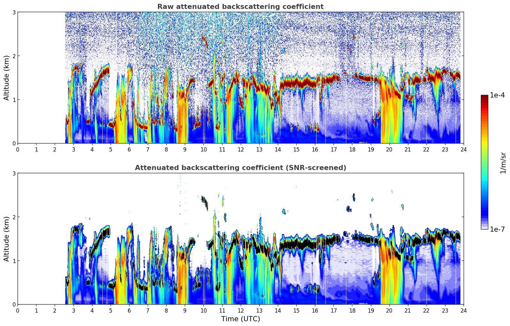Click the '1/m/sr' colorbar unit label
Viewport: 510px width, 326px height.
click(503, 162)
